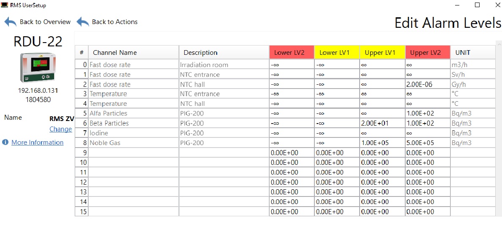The height and width of the screenshot is (242, 502).
Task: Click the Back to Overview arrow icon
Action: [11, 22]
